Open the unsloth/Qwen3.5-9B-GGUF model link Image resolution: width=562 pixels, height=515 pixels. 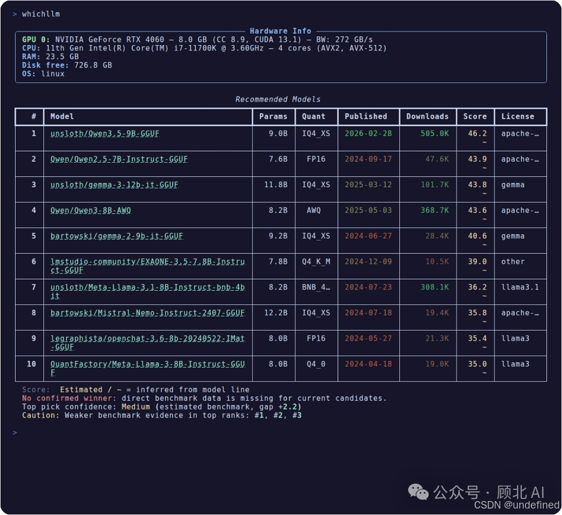[x=105, y=134]
